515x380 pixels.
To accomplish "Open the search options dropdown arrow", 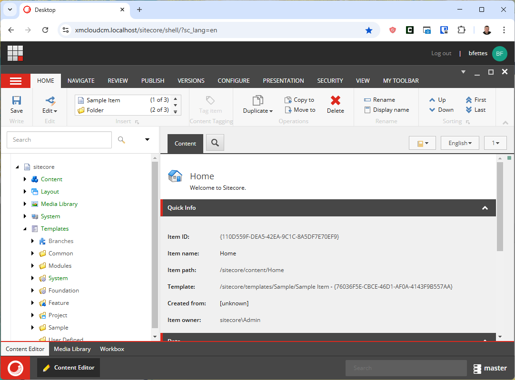I will coord(147,140).
